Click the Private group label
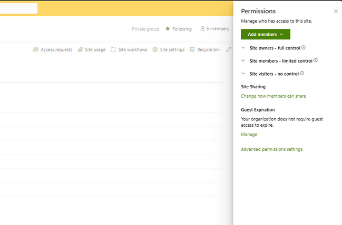The image size is (342, 225). tap(145, 29)
